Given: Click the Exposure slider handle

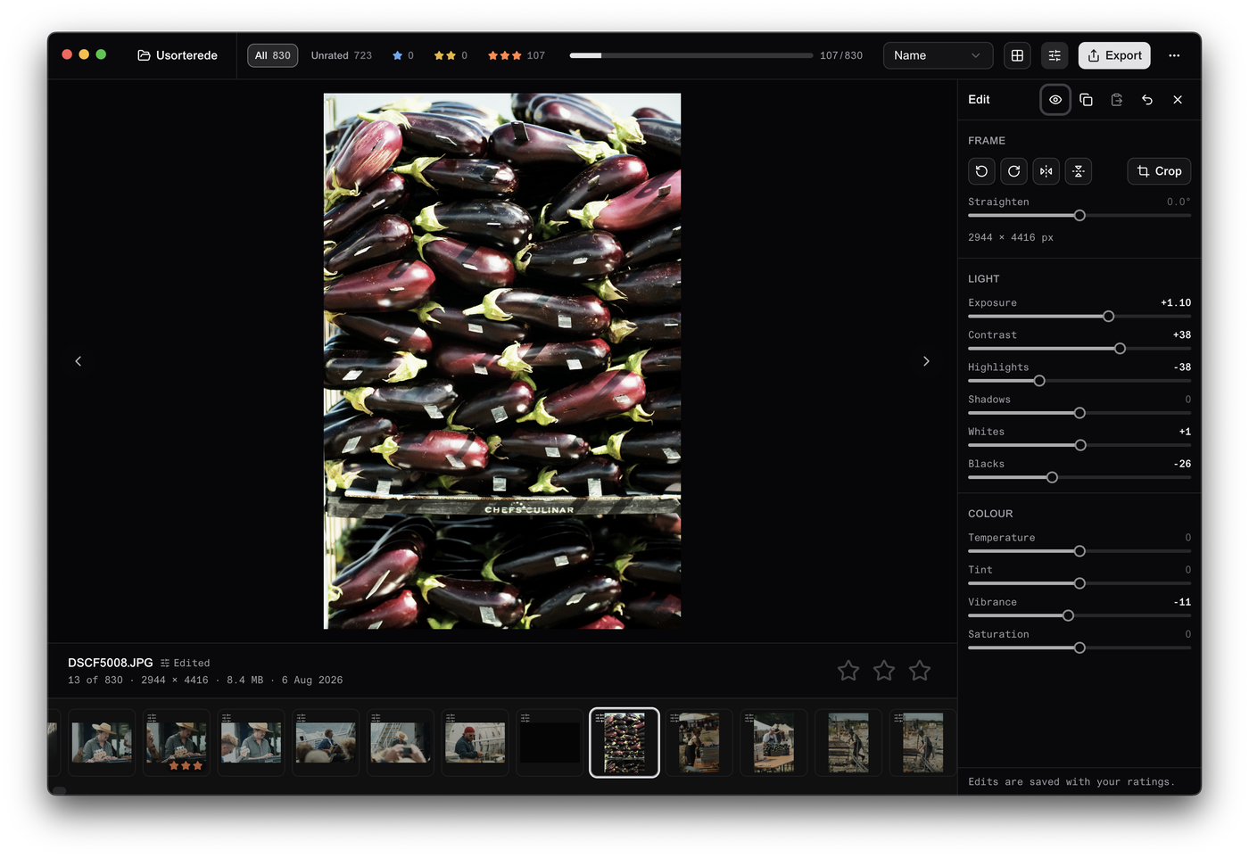Looking at the screenshot, I should click(1108, 317).
